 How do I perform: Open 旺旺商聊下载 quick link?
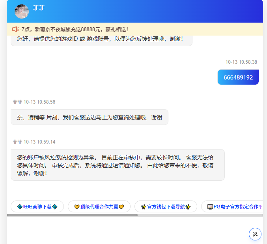[x=37, y=206]
